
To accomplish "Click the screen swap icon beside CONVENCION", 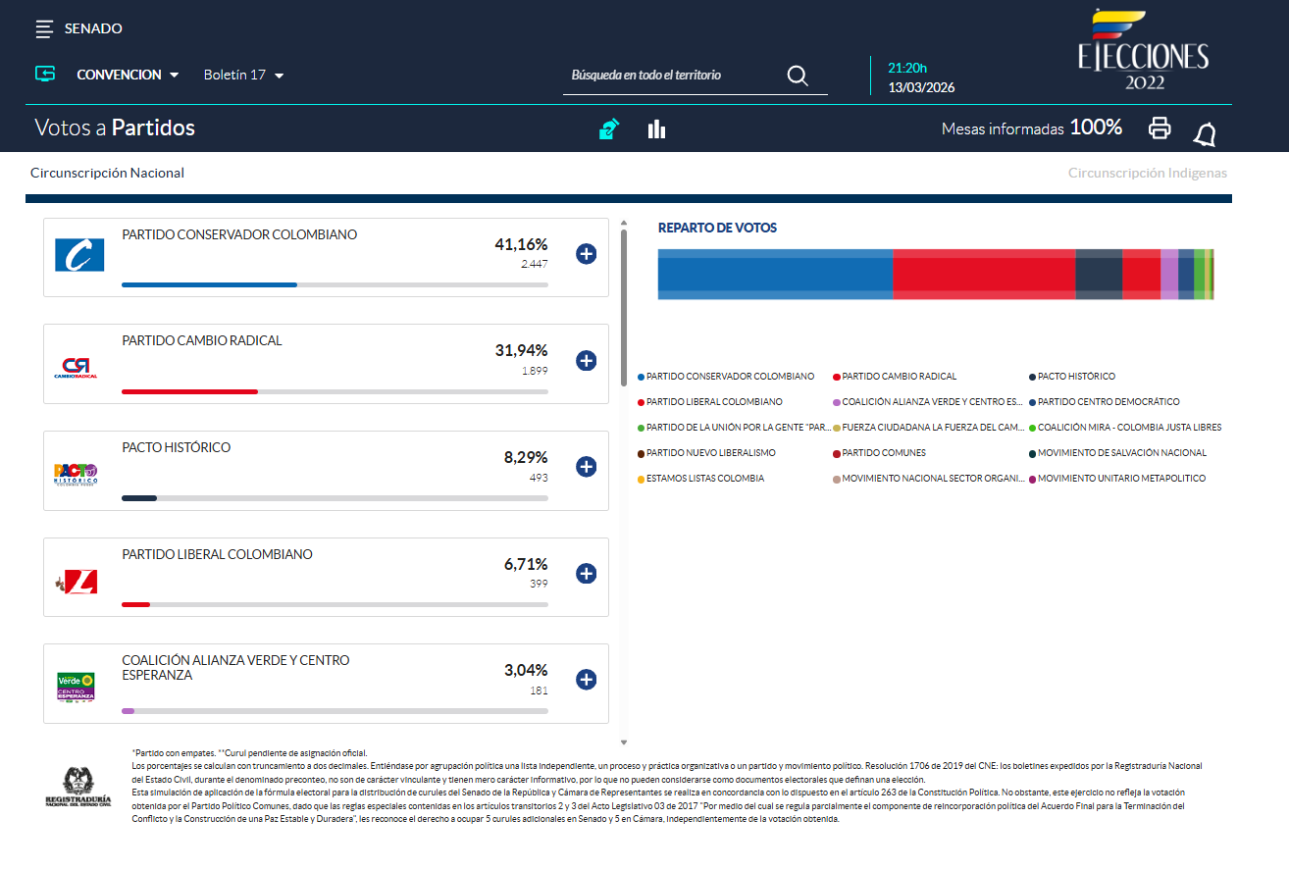I will click(45, 75).
